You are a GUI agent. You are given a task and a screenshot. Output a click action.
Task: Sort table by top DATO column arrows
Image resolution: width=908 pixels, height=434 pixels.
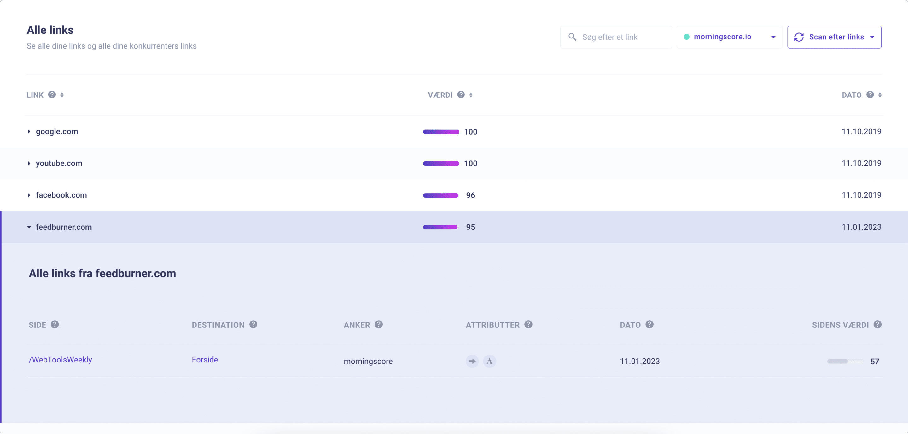click(x=880, y=95)
